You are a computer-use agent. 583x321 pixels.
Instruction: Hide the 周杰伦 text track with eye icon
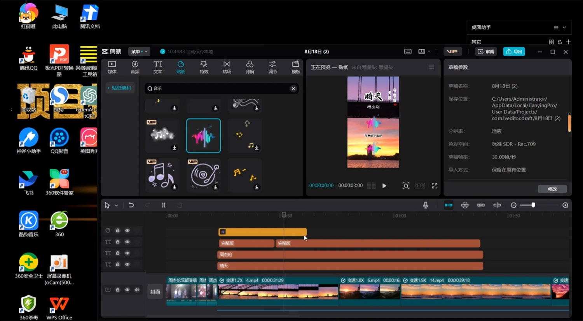pyautogui.click(x=127, y=253)
